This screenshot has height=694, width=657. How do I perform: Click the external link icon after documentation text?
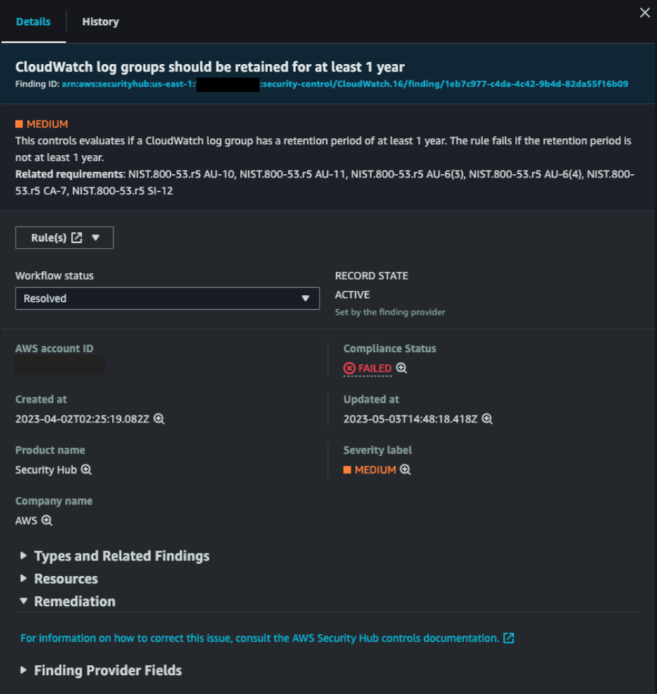click(509, 638)
